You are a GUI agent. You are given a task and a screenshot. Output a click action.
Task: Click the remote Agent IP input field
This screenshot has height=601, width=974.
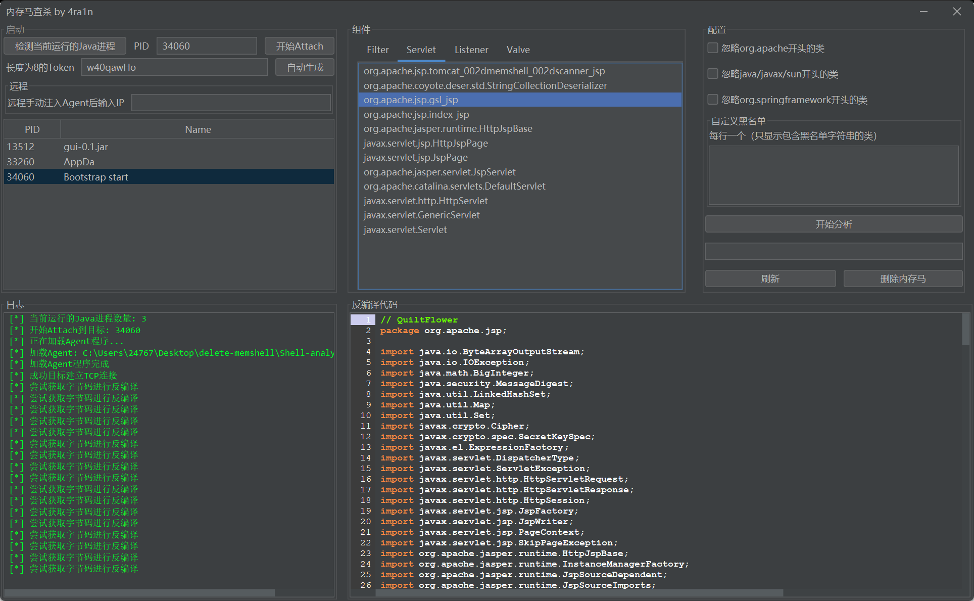pyautogui.click(x=231, y=103)
